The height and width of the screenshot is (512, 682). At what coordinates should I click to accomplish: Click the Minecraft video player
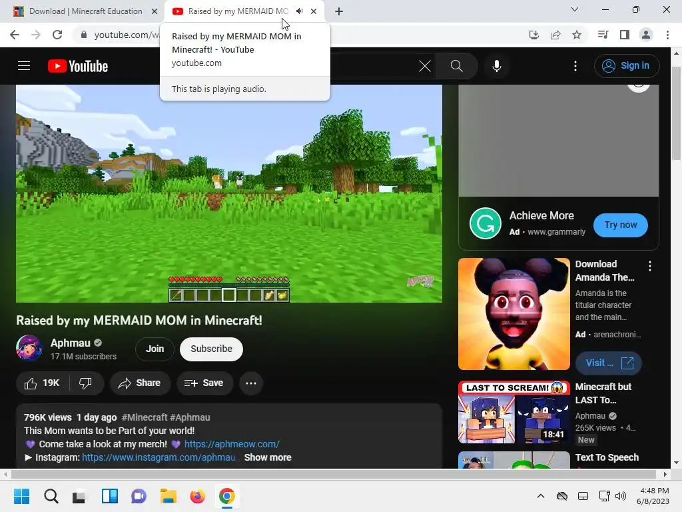point(229,193)
